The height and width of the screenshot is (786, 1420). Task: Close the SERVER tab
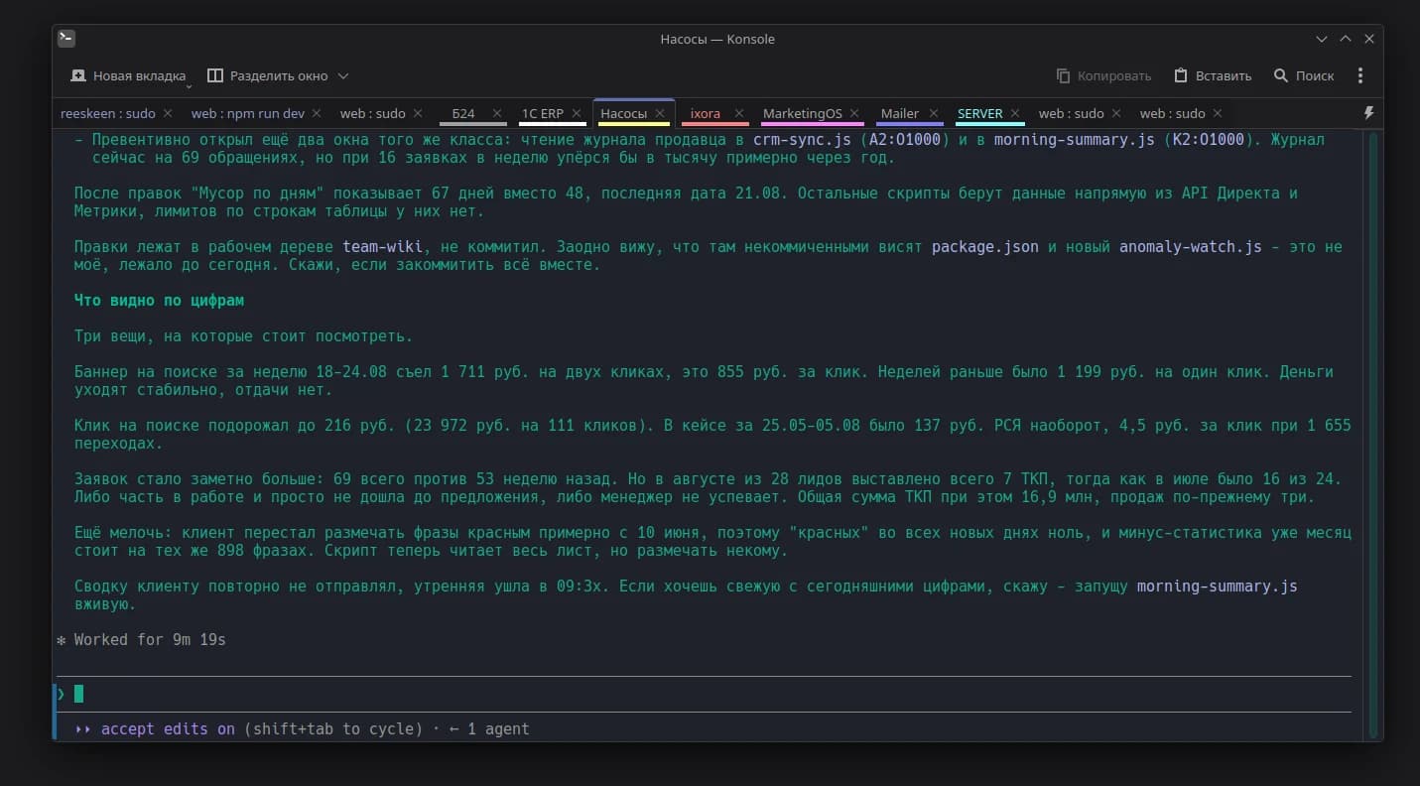coord(1015,113)
